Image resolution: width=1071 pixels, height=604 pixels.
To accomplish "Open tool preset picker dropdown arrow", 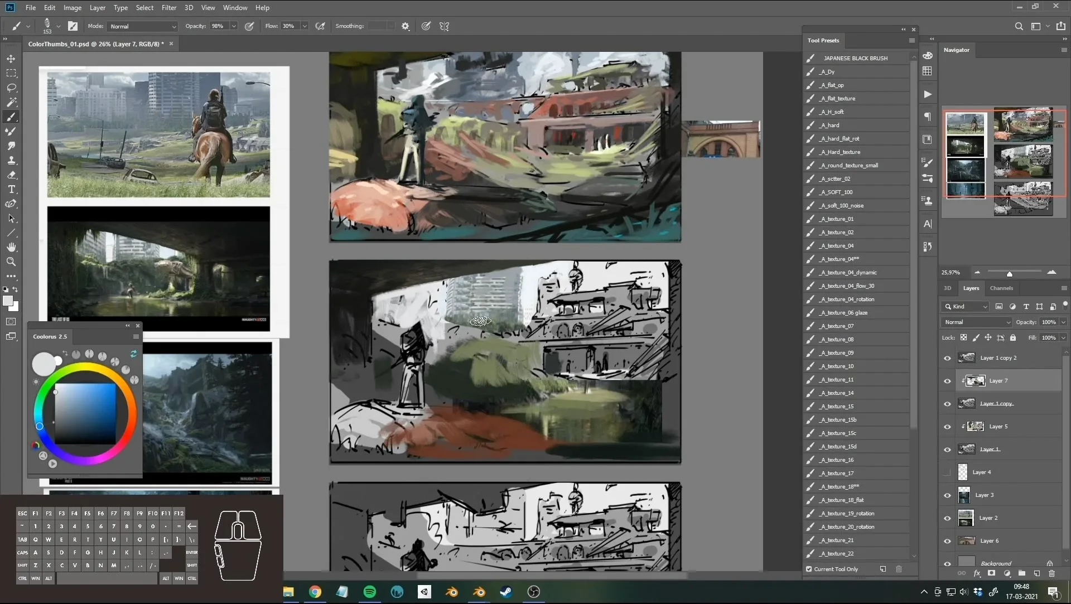I will coord(28,26).
